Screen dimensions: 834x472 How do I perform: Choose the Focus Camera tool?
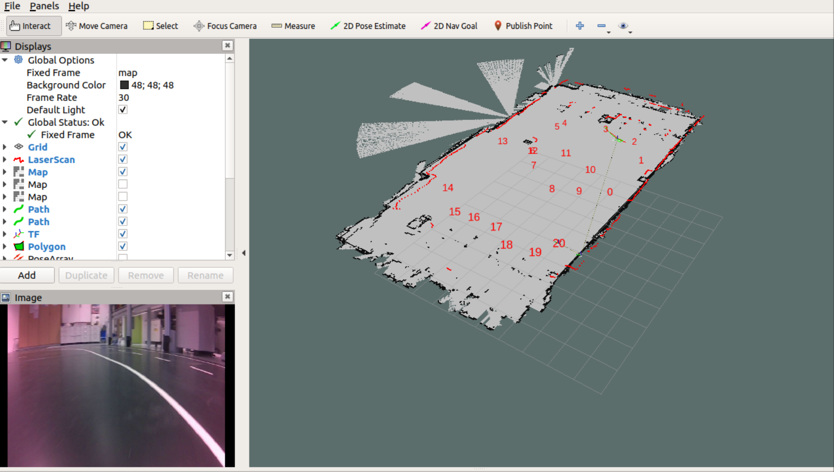[225, 26]
